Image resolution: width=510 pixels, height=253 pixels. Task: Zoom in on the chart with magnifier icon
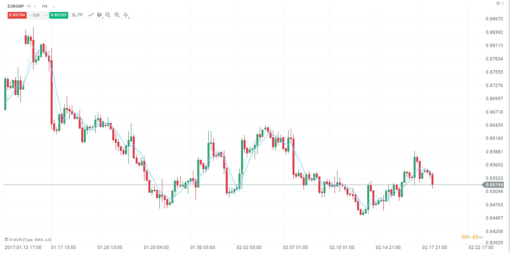(117, 15)
